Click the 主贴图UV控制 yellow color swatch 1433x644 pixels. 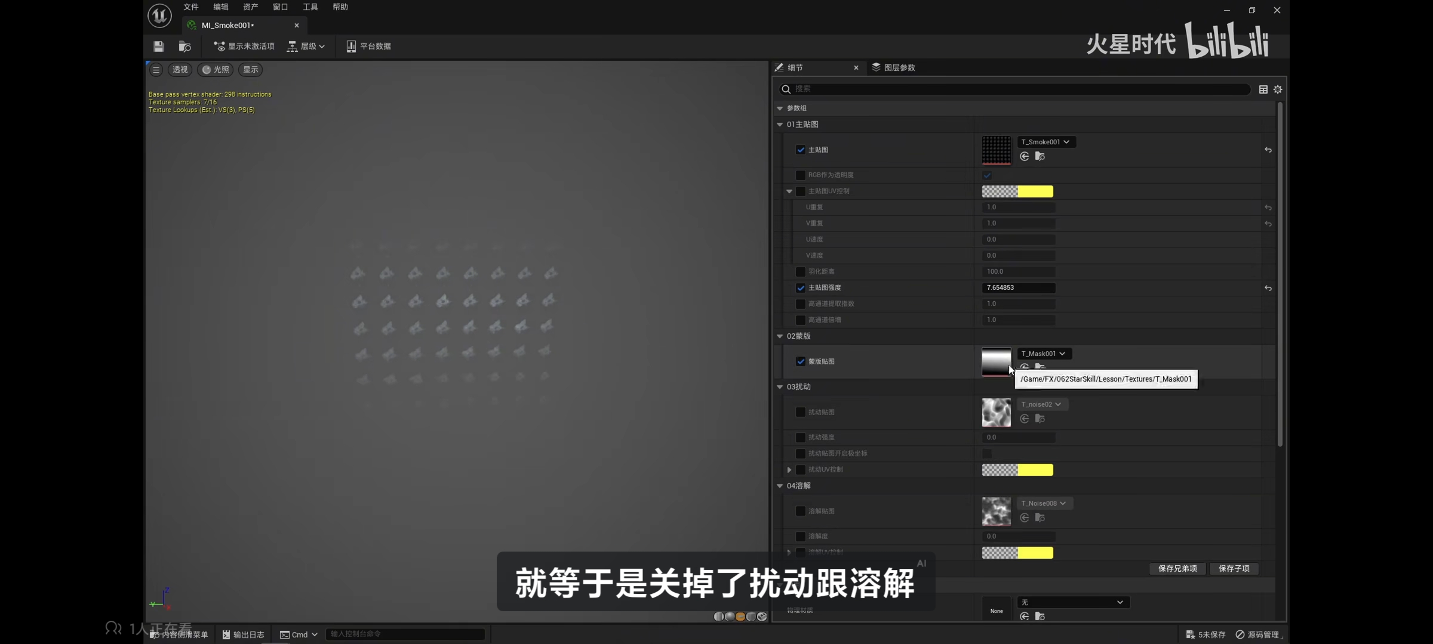coord(1035,191)
